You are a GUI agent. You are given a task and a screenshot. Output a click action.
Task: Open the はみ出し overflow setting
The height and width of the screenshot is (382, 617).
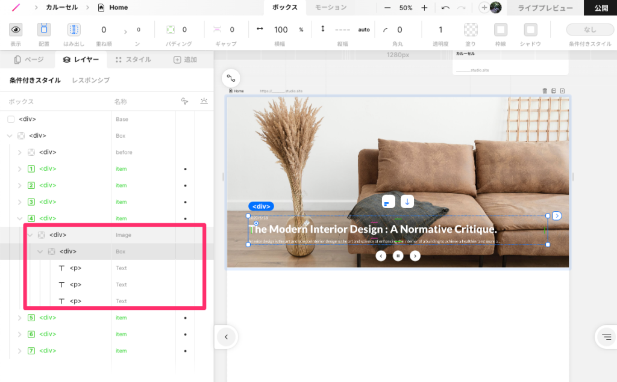(74, 29)
